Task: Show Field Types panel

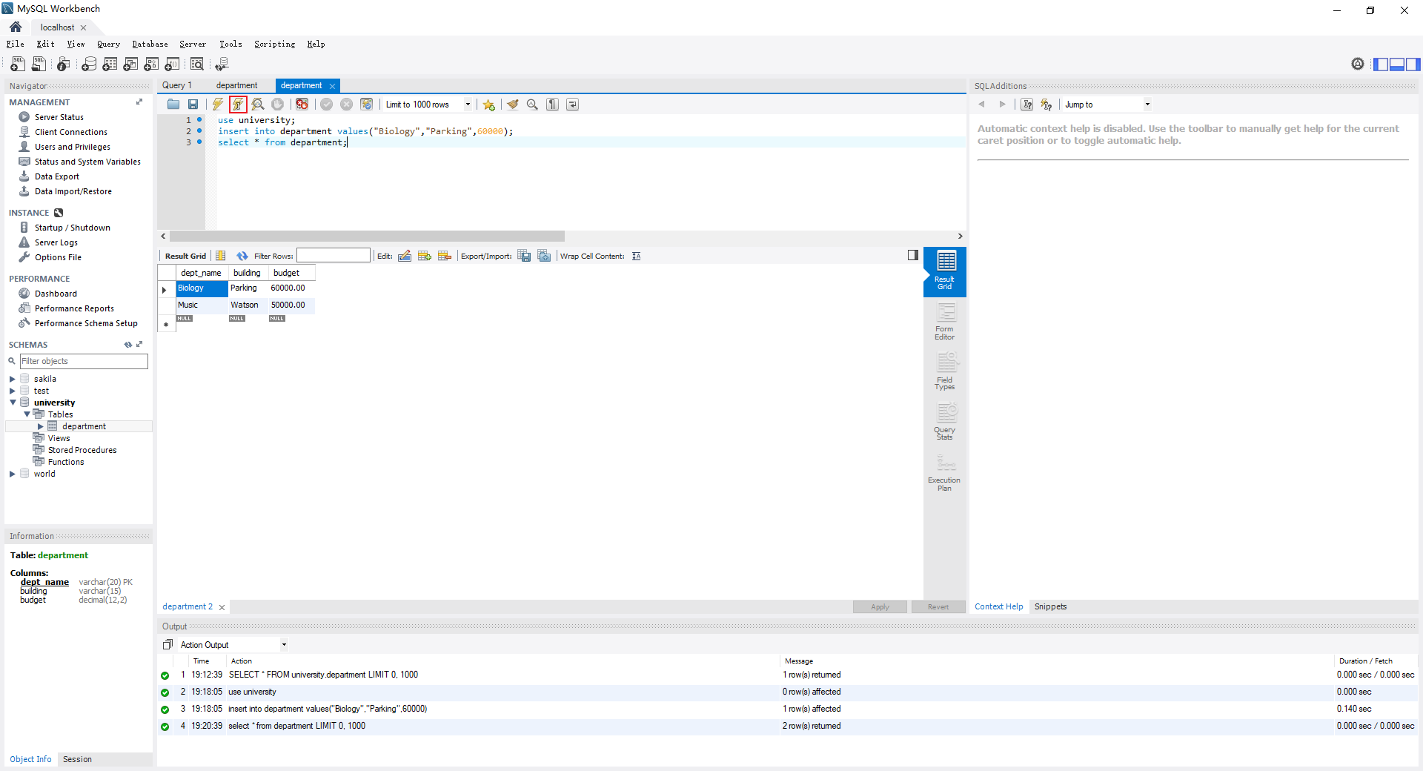Action: [945, 371]
